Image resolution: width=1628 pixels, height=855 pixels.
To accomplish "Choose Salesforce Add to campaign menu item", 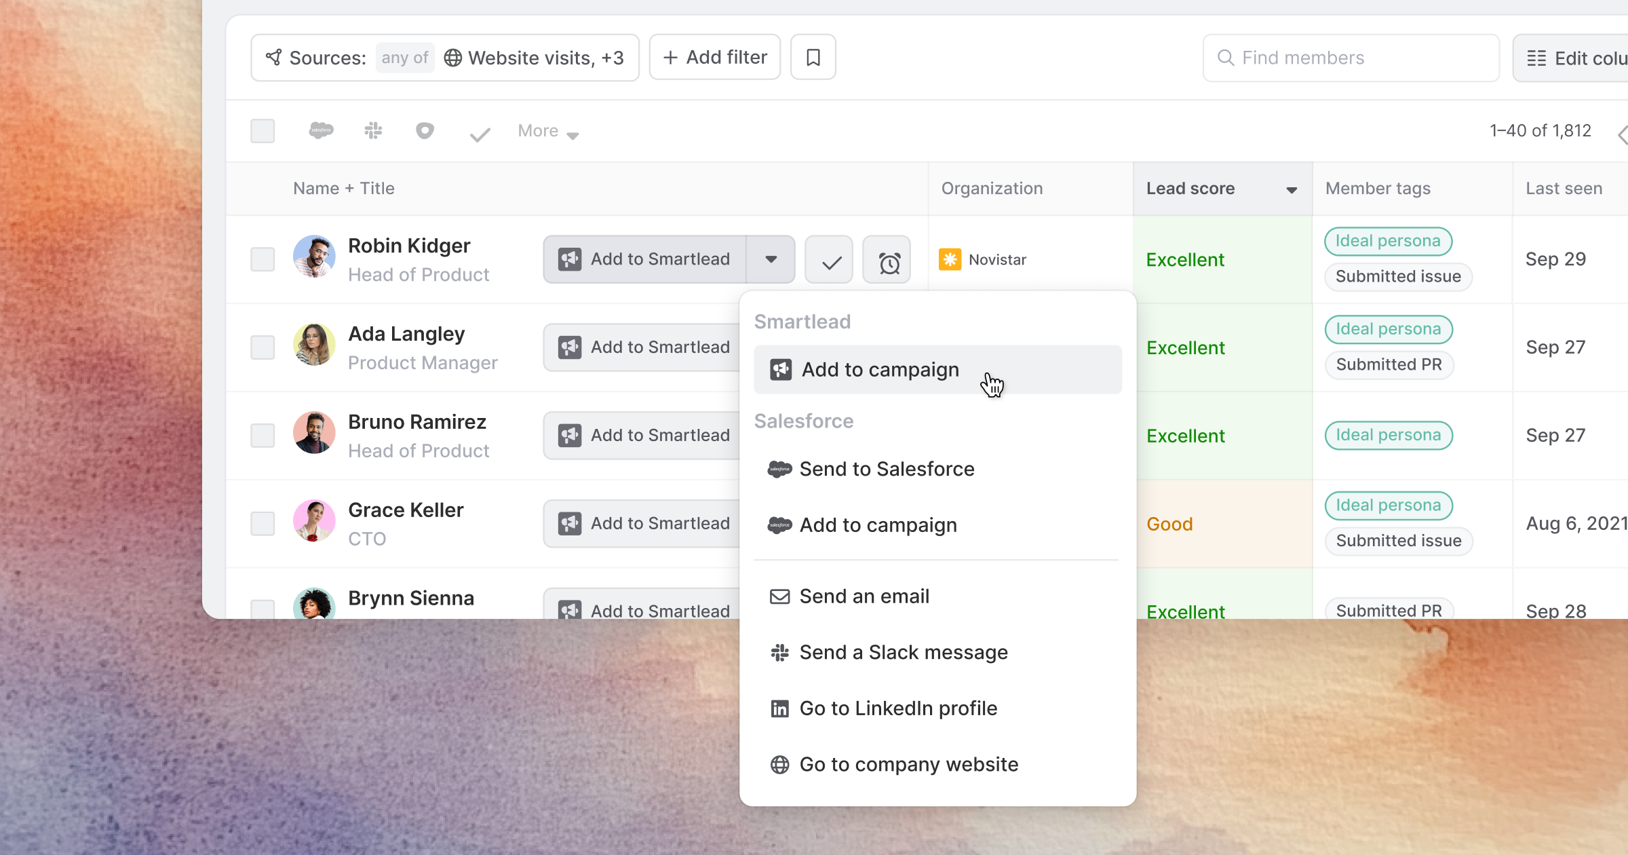I will point(937,525).
